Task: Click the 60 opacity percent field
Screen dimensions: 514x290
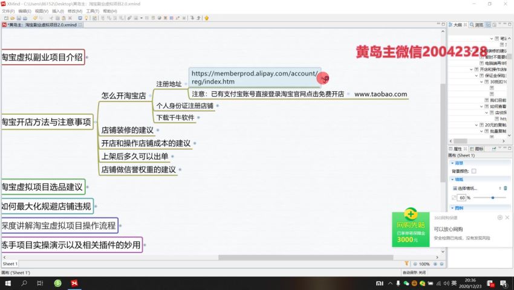Action: 462,198
